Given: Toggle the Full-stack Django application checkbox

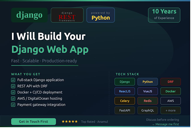Looking at the screenshot, I should tap(13, 80).
